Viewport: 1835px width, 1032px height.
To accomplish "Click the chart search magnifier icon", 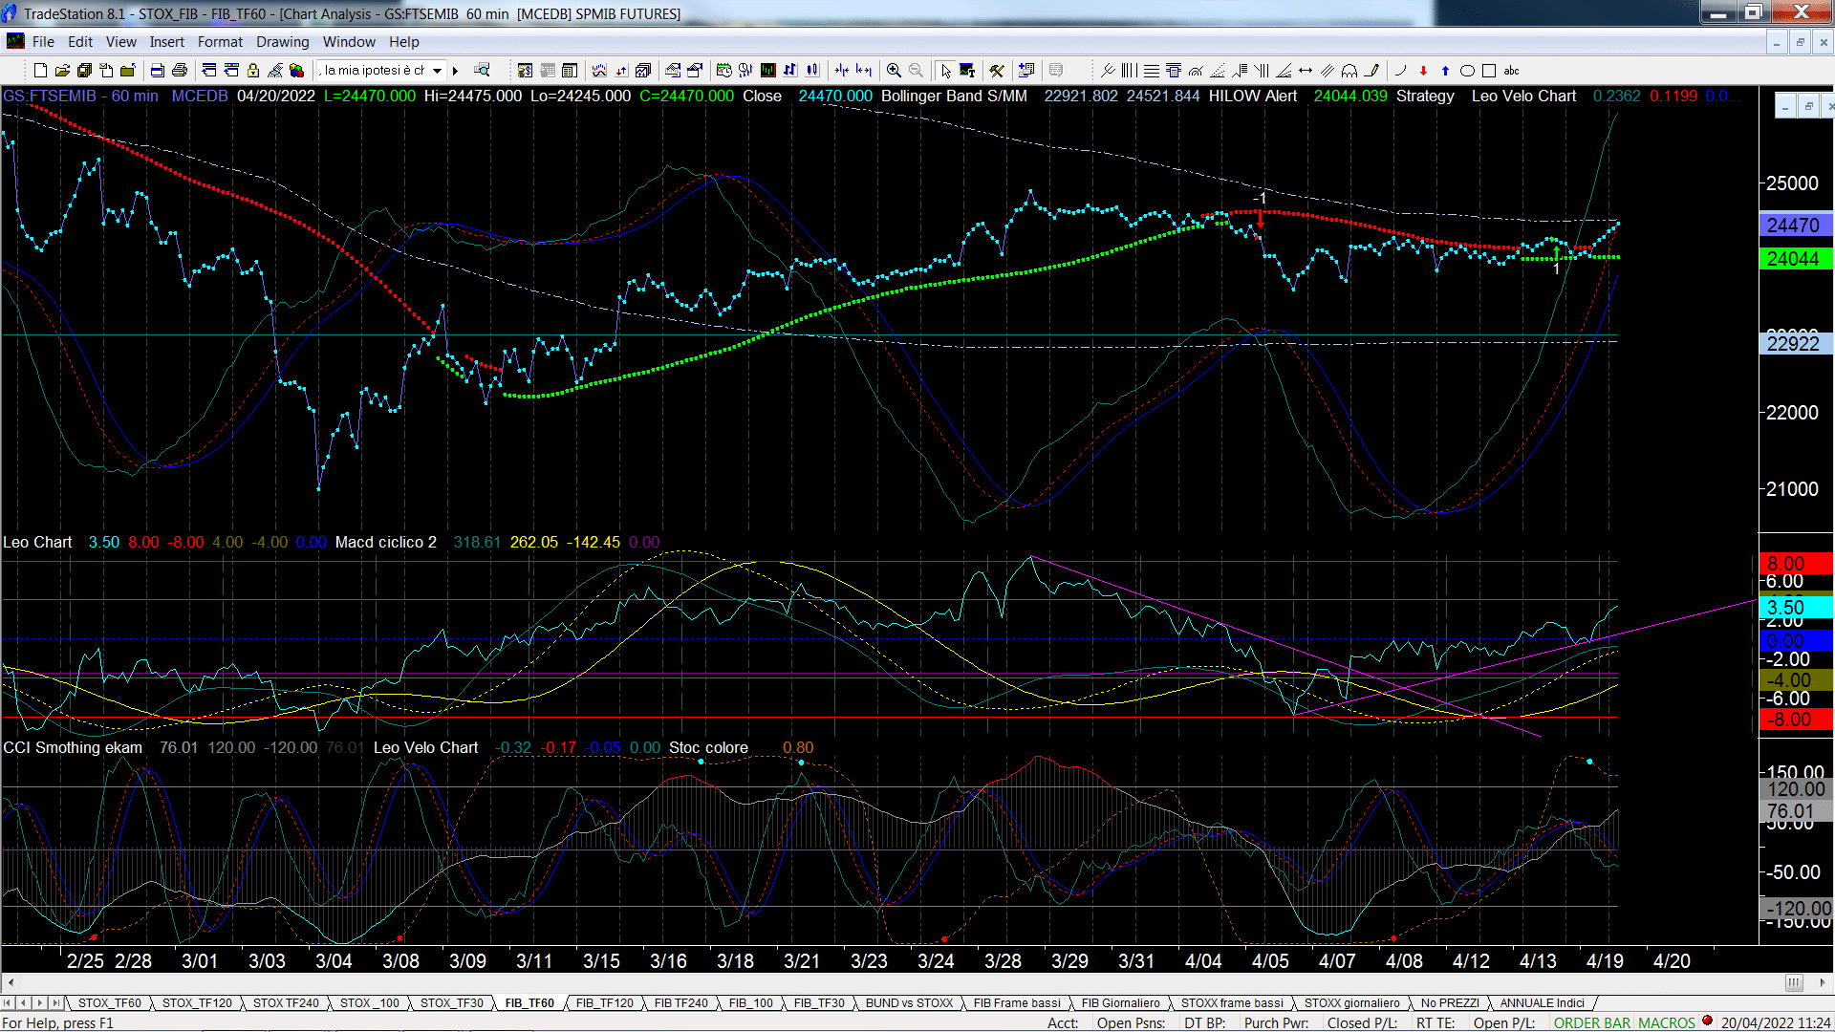I will (482, 70).
